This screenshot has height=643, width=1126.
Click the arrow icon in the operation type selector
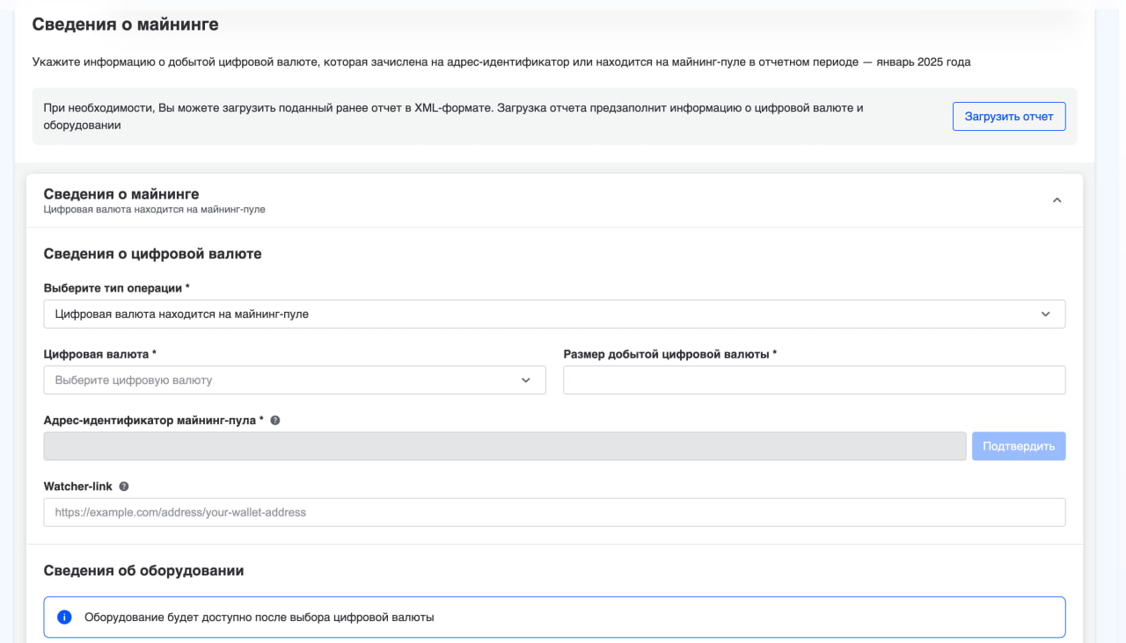pos(1045,314)
